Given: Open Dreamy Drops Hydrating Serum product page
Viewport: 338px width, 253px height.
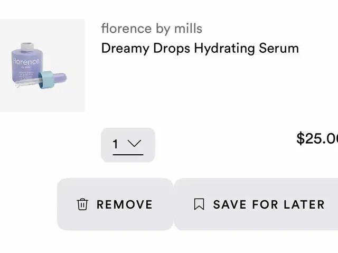Looking at the screenshot, I should [x=200, y=48].
